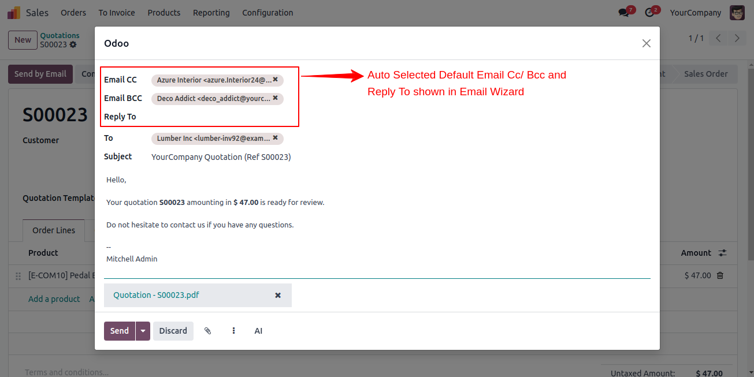Remove Azure Interior from Email CC
The height and width of the screenshot is (377, 754).
pos(276,80)
